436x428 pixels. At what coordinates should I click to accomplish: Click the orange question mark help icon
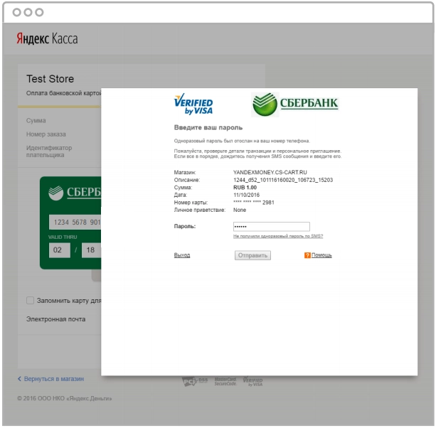(307, 255)
